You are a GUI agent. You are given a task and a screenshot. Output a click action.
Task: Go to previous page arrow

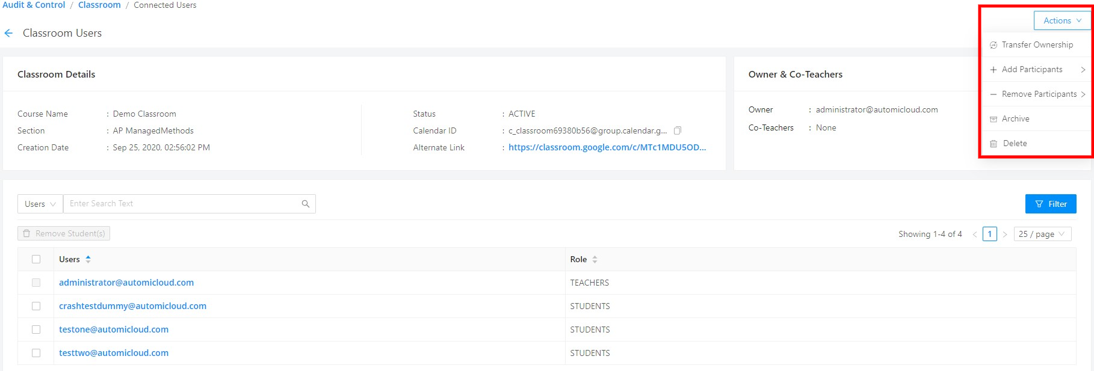tap(975, 235)
